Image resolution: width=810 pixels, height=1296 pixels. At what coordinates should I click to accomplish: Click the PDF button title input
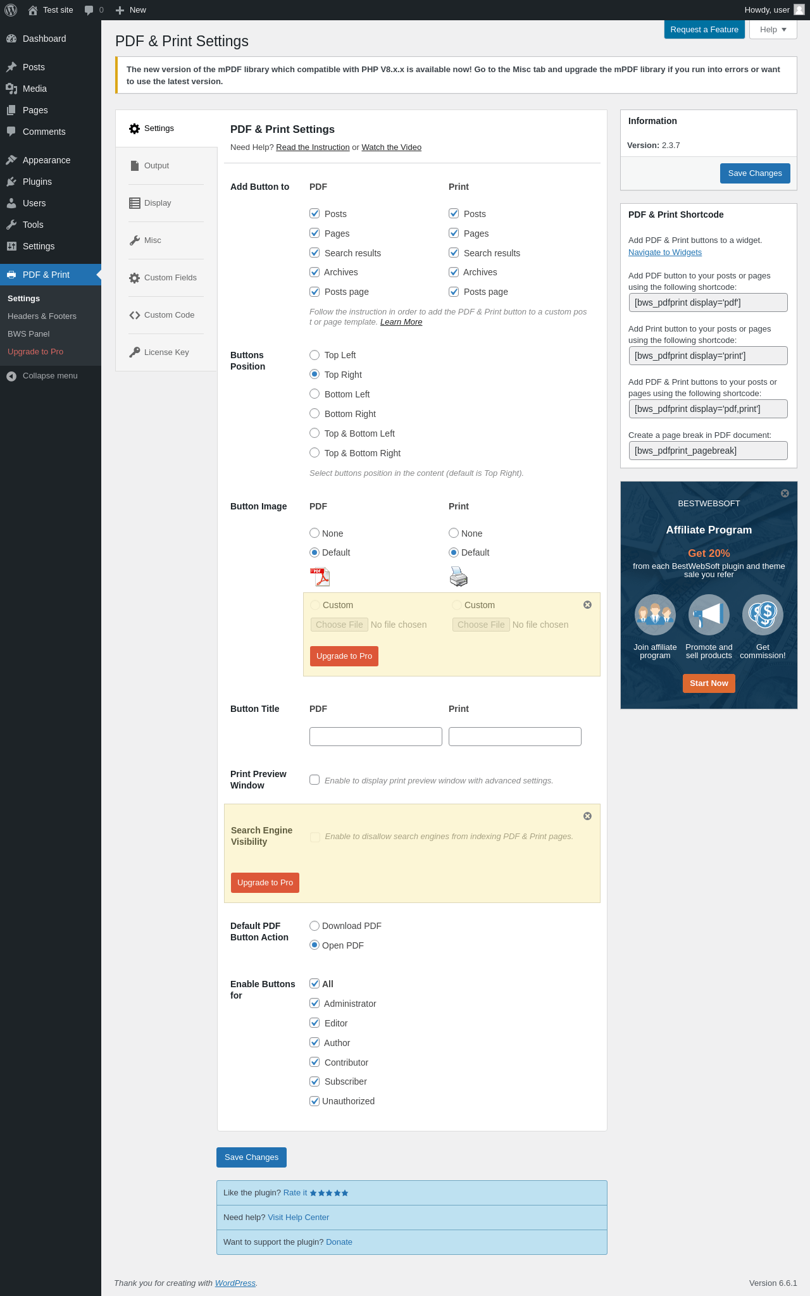[376, 737]
